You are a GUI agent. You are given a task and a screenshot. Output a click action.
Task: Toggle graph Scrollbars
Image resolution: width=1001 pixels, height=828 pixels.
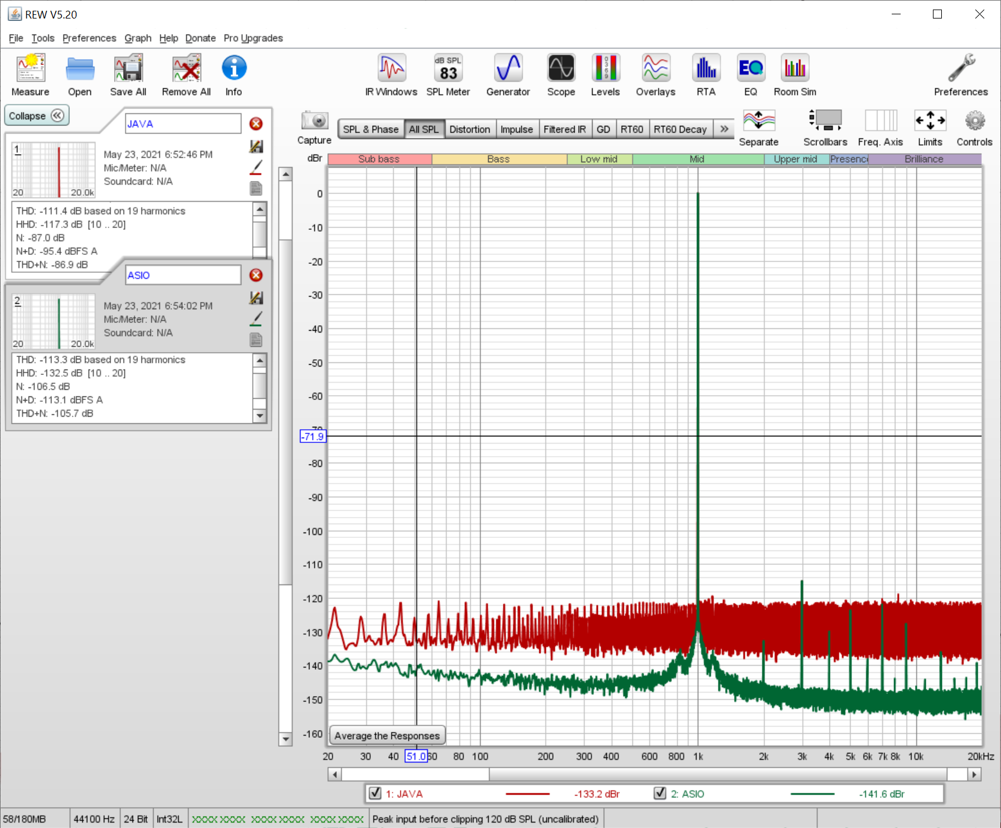pos(825,128)
